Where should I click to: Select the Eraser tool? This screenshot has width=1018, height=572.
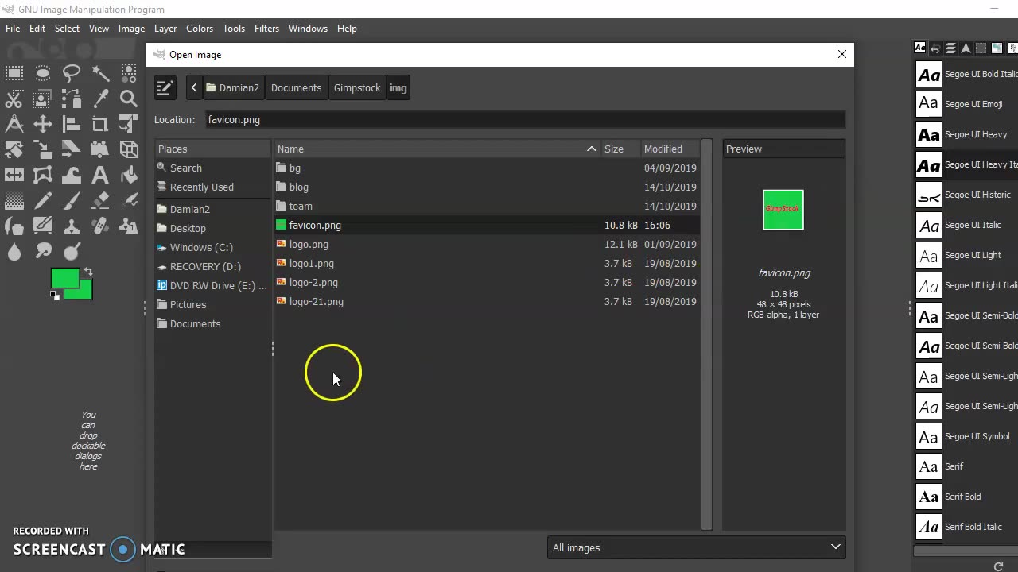[100, 201]
